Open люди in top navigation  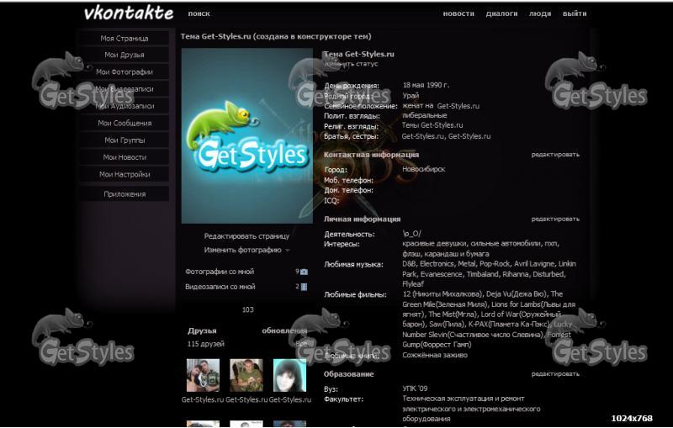[x=540, y=13]
